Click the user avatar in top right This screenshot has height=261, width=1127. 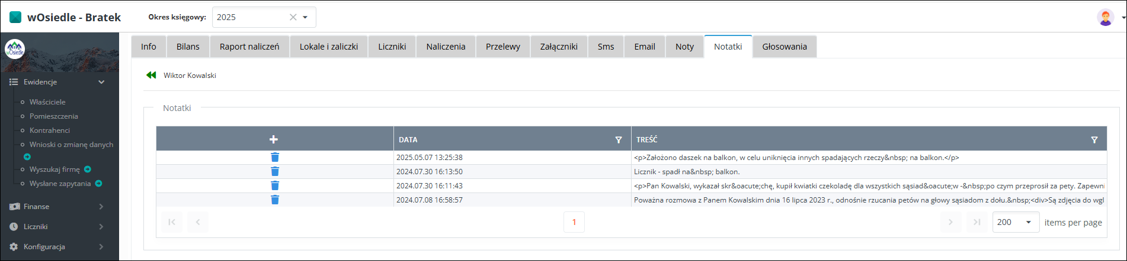click(x=1105, y=17)
